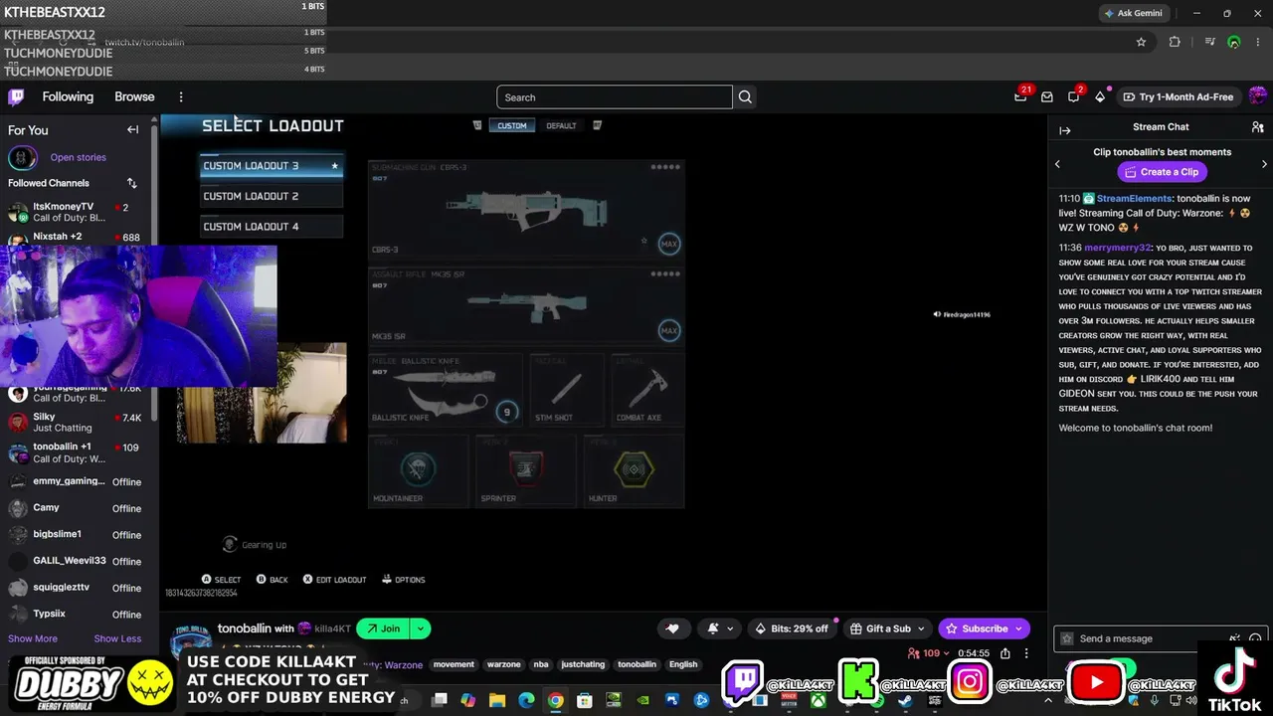This screenshot has height=716, width=1273.
Task: Click the Stim Shot tactical slot
Action: coord(567,389)
